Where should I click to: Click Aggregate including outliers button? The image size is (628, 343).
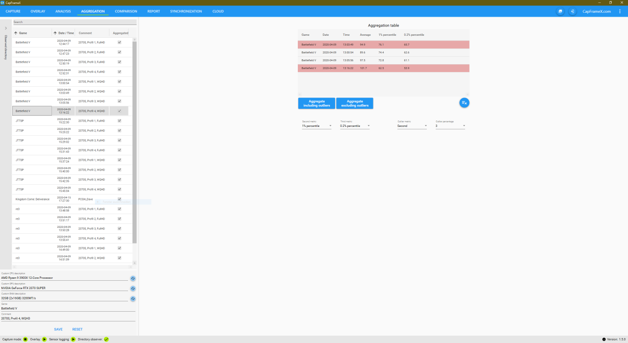point(317,103)
